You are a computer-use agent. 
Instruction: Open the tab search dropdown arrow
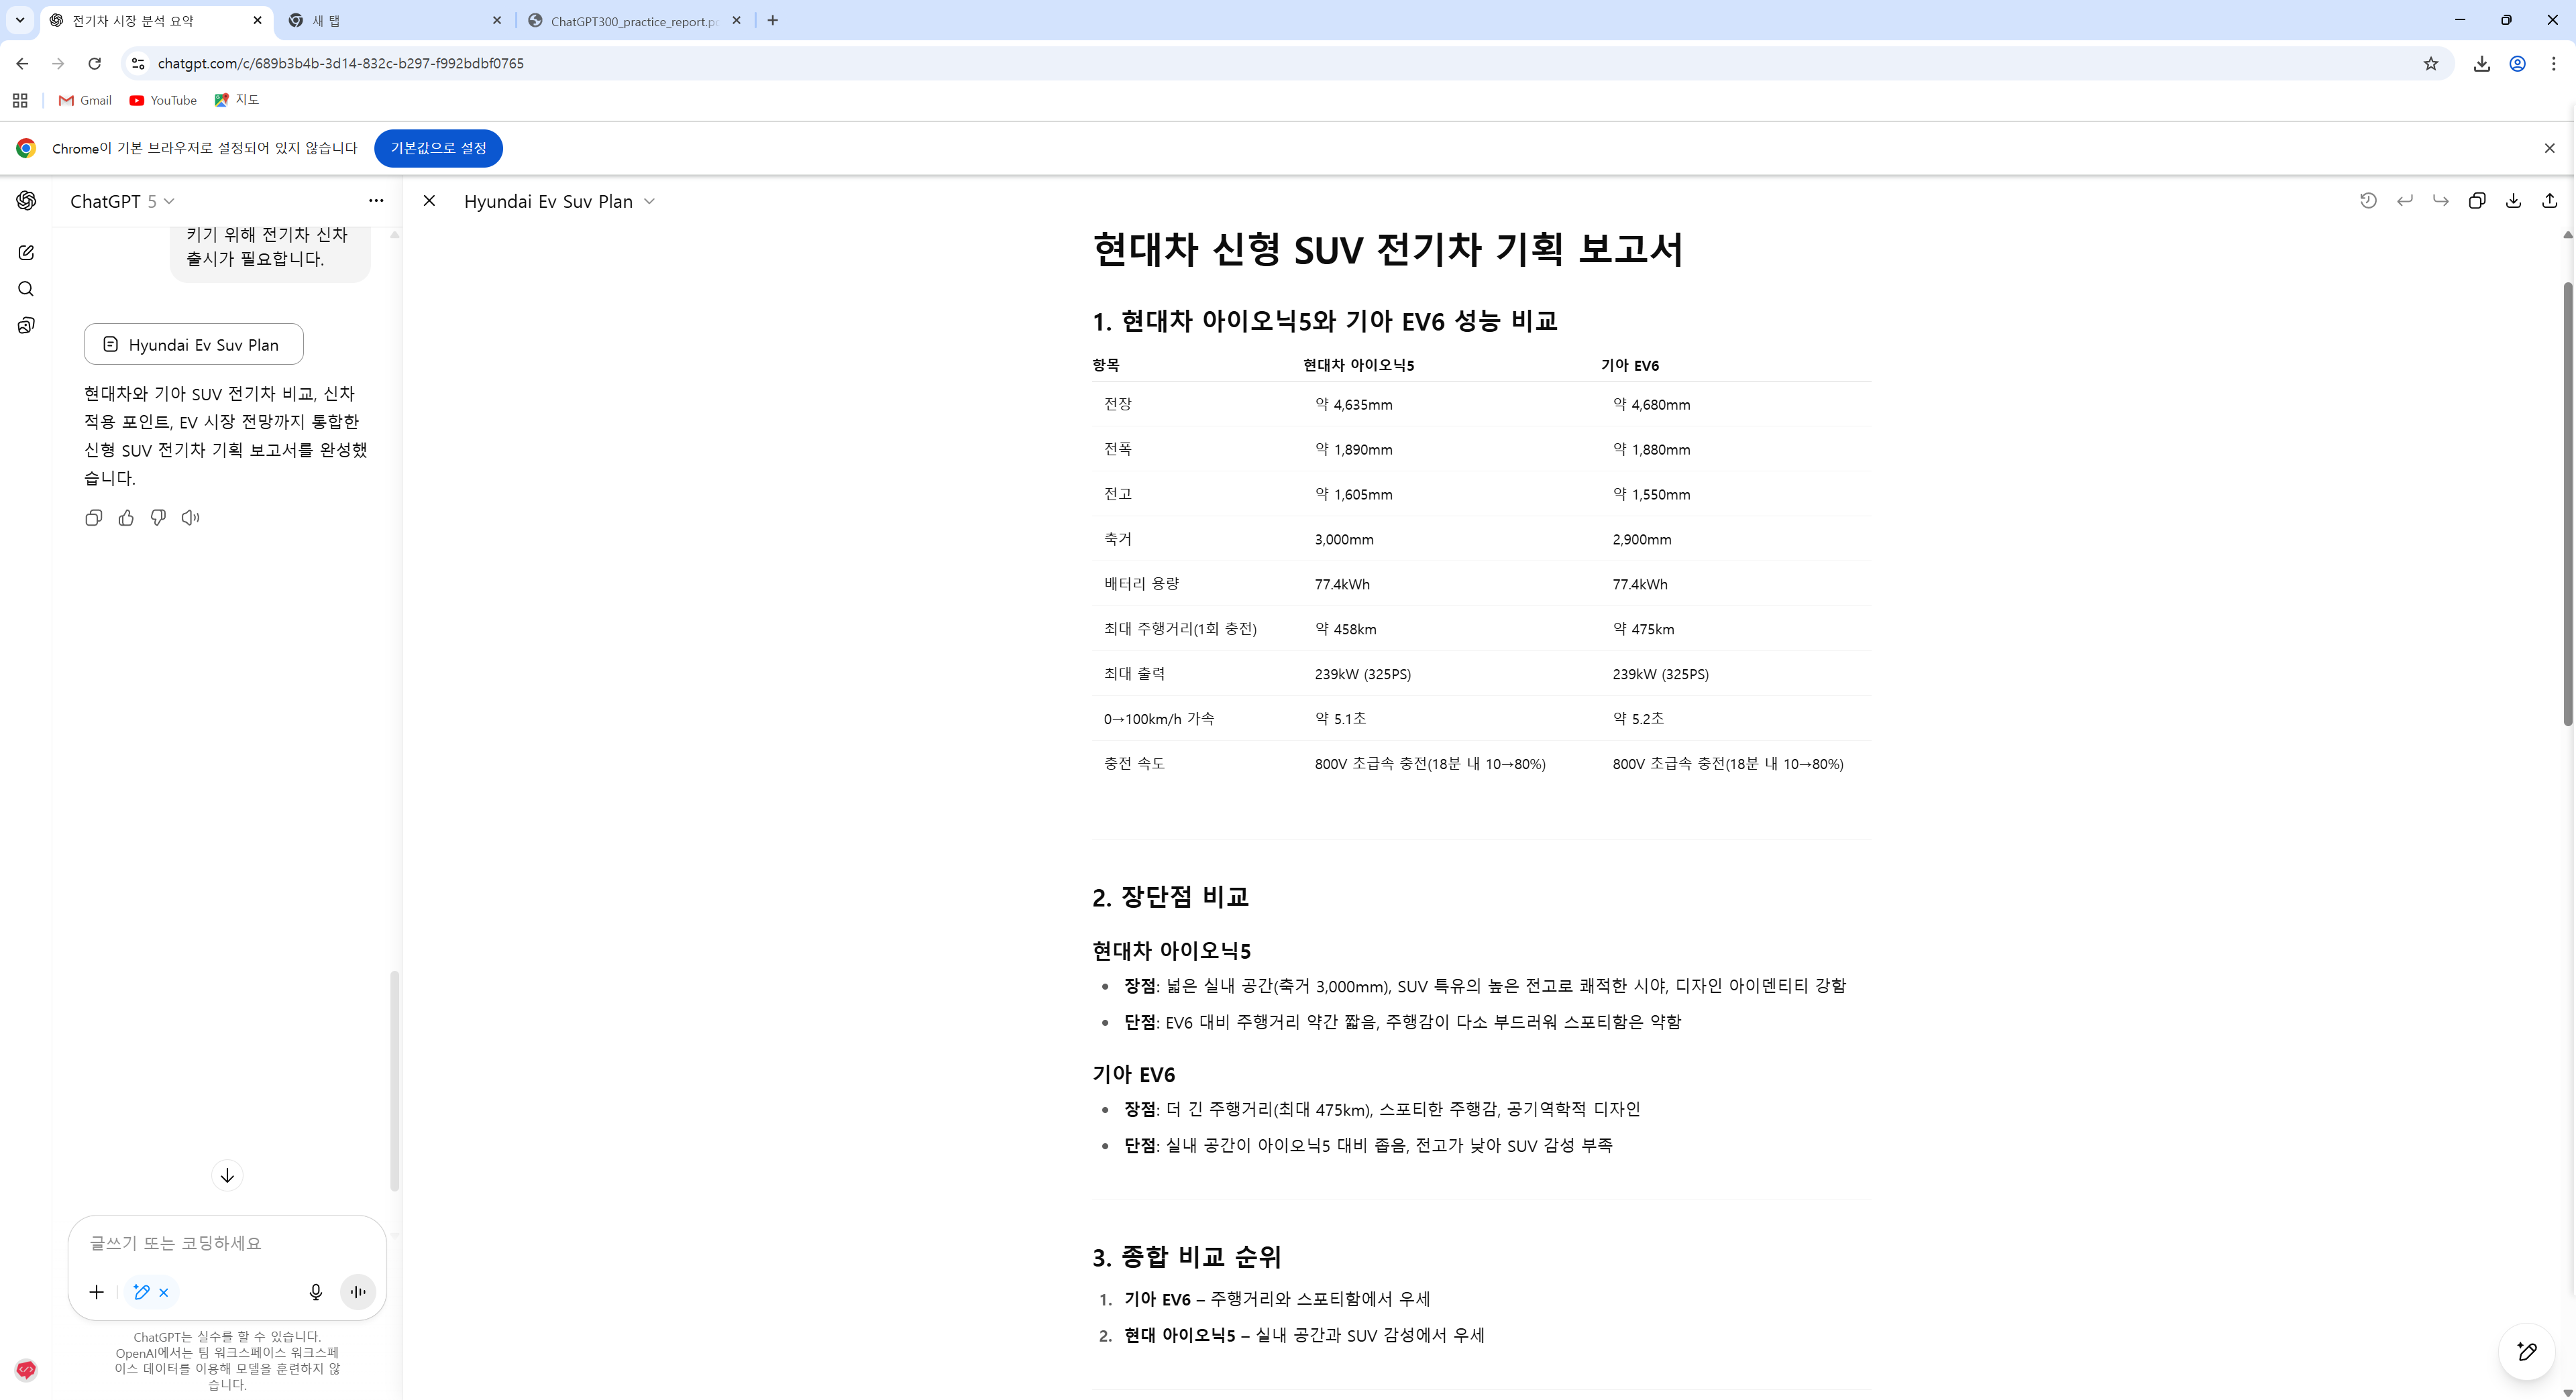coord(19,20)
